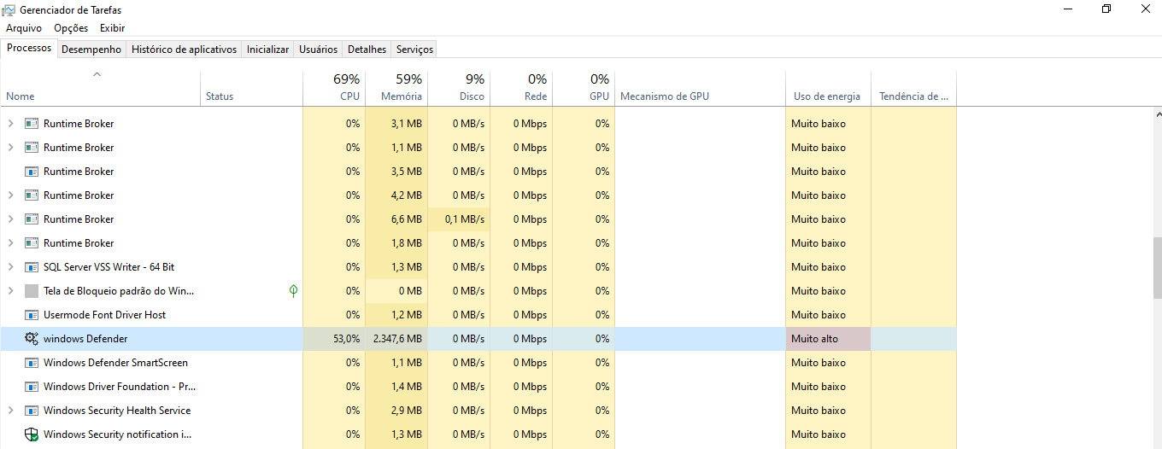Open the Opções menu

pyautogui.click(x=71, y=28)
